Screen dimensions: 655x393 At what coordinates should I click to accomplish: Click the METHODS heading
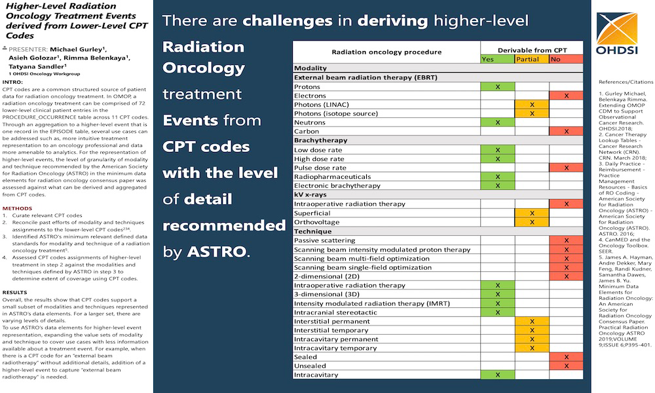pyautogui.click(x=18, y=208)
